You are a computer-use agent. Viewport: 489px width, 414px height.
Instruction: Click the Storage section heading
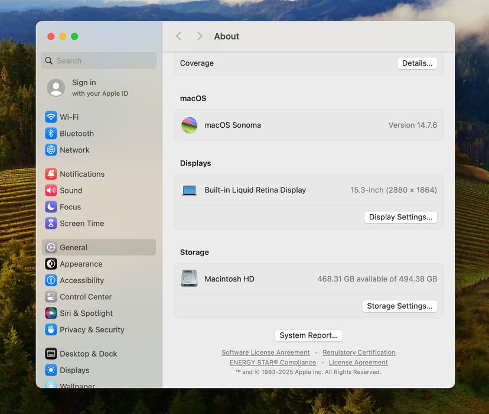coord(194,253)
